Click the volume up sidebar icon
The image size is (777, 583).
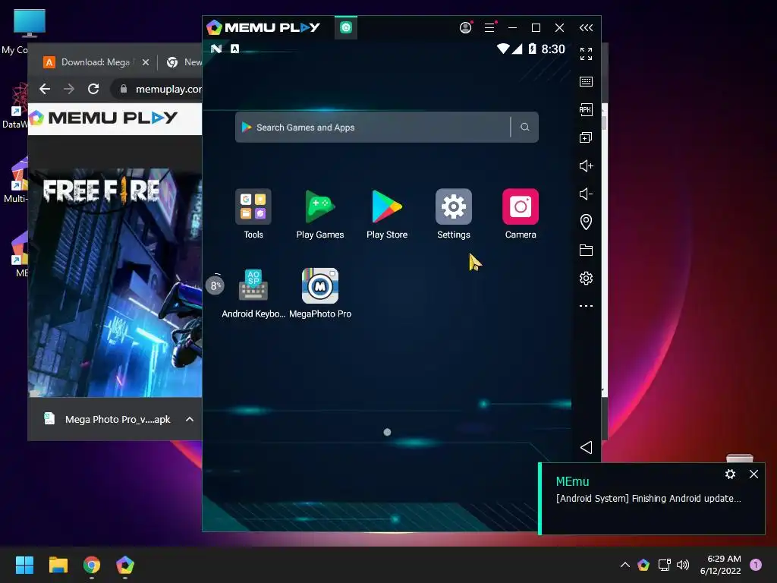[x=586, y=165]
